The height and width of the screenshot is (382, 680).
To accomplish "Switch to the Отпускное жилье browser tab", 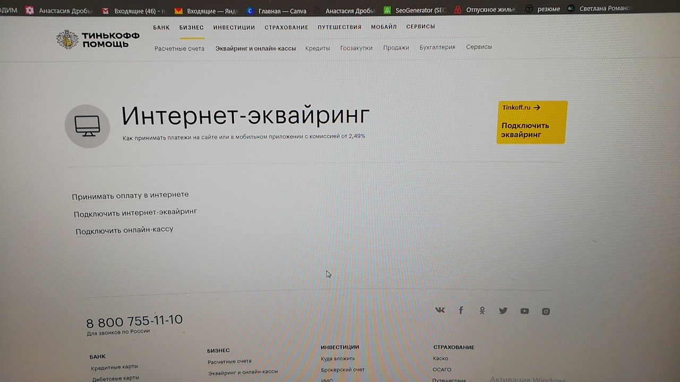I will (484, 10).
